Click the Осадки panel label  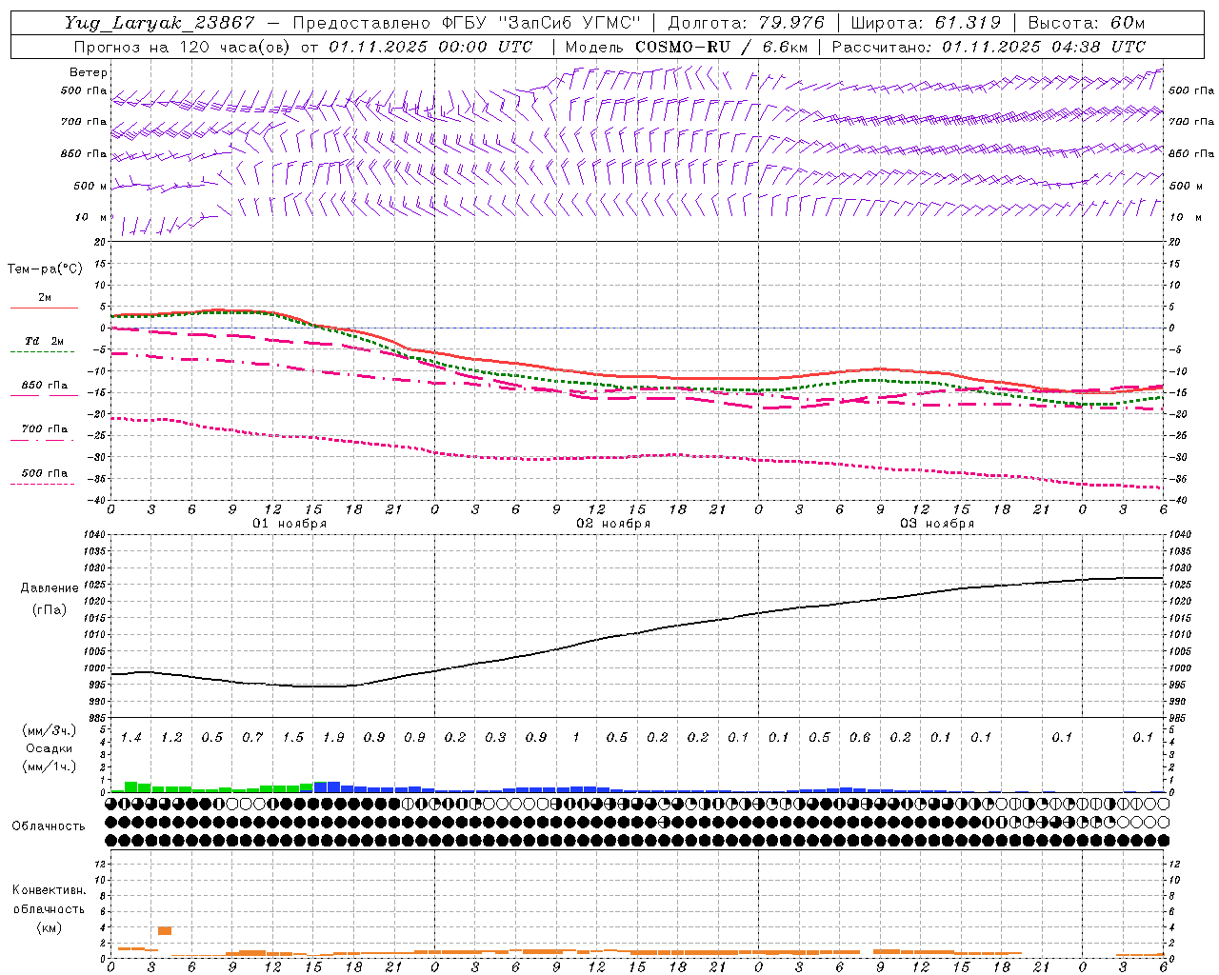49,748
